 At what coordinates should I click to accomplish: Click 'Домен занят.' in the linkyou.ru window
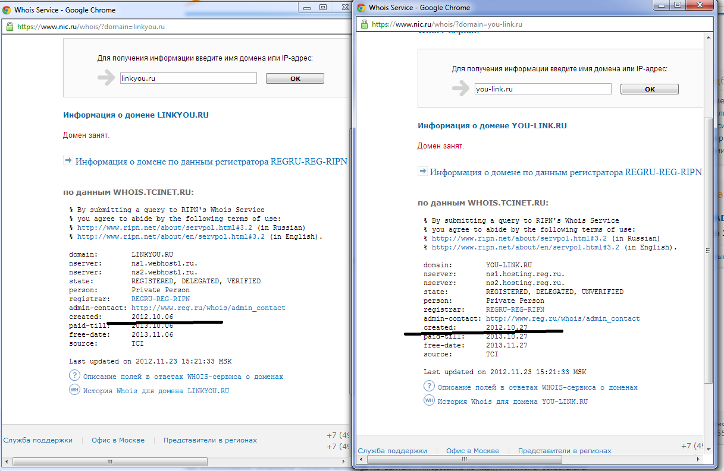click(86, 135)
